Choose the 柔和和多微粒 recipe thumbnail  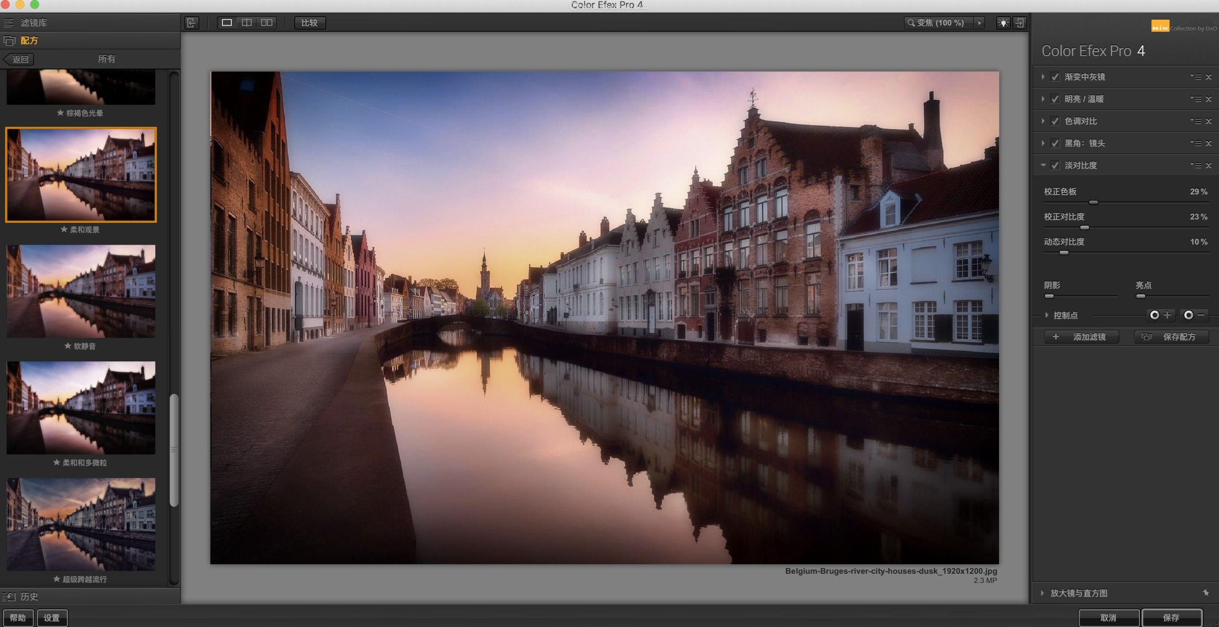coord(81,408)
